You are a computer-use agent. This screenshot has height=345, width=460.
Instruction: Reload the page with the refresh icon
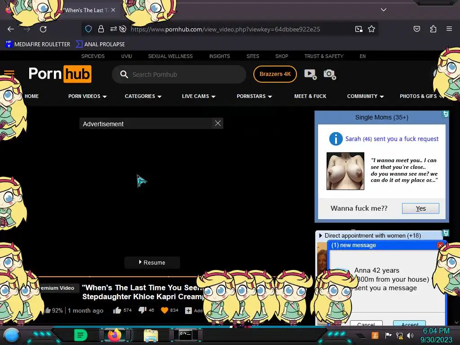coord(43,29)
